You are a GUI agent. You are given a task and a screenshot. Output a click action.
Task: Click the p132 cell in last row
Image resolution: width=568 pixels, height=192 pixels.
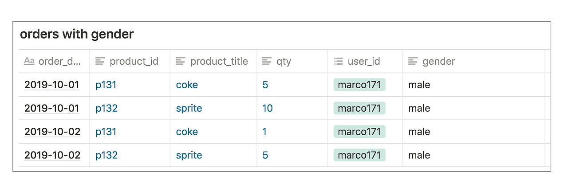point(106,155)
